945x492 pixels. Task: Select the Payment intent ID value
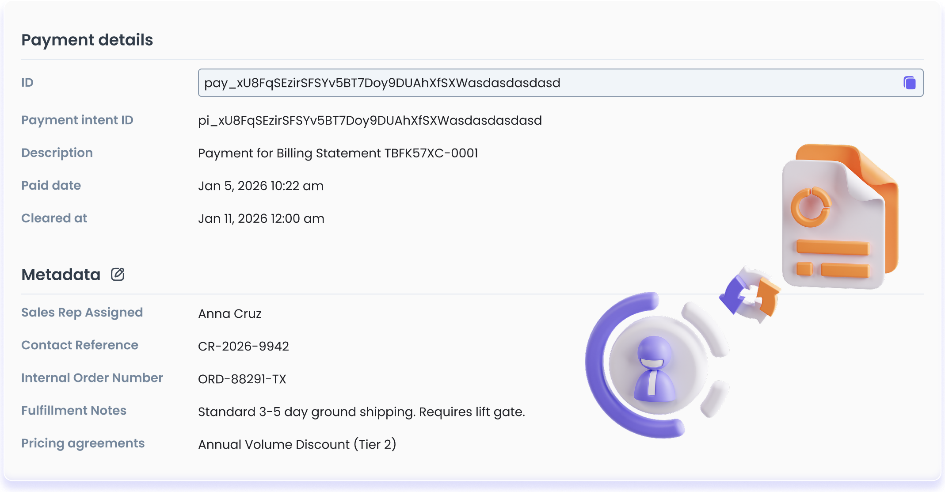(370, 120)
